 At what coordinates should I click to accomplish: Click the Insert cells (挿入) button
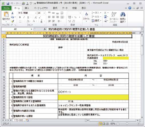pos(96,13)
